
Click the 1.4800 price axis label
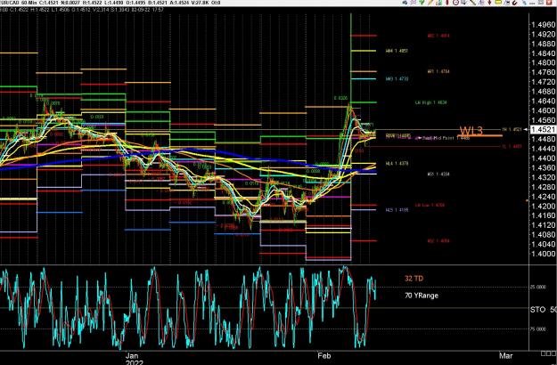[x=543, y=63]
